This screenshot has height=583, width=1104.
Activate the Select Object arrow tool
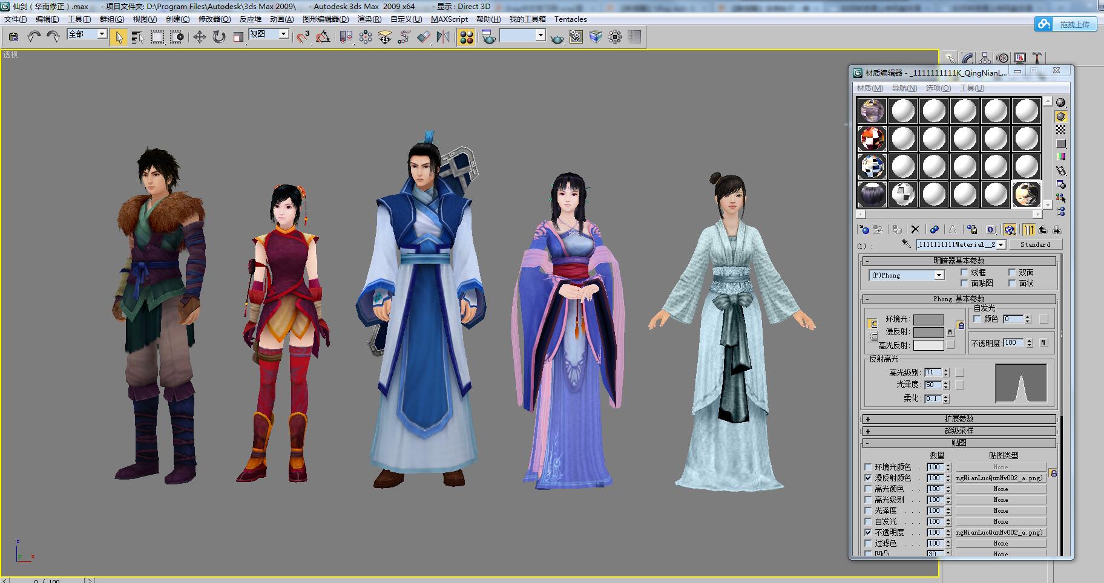click(119, 37)
